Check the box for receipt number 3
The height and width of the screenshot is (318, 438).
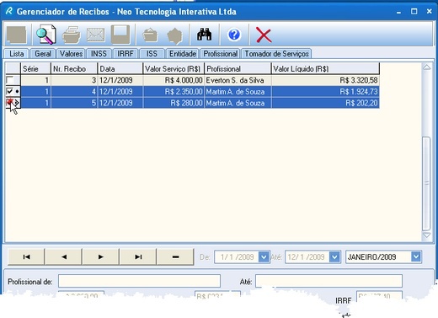(x=10, y=80)
